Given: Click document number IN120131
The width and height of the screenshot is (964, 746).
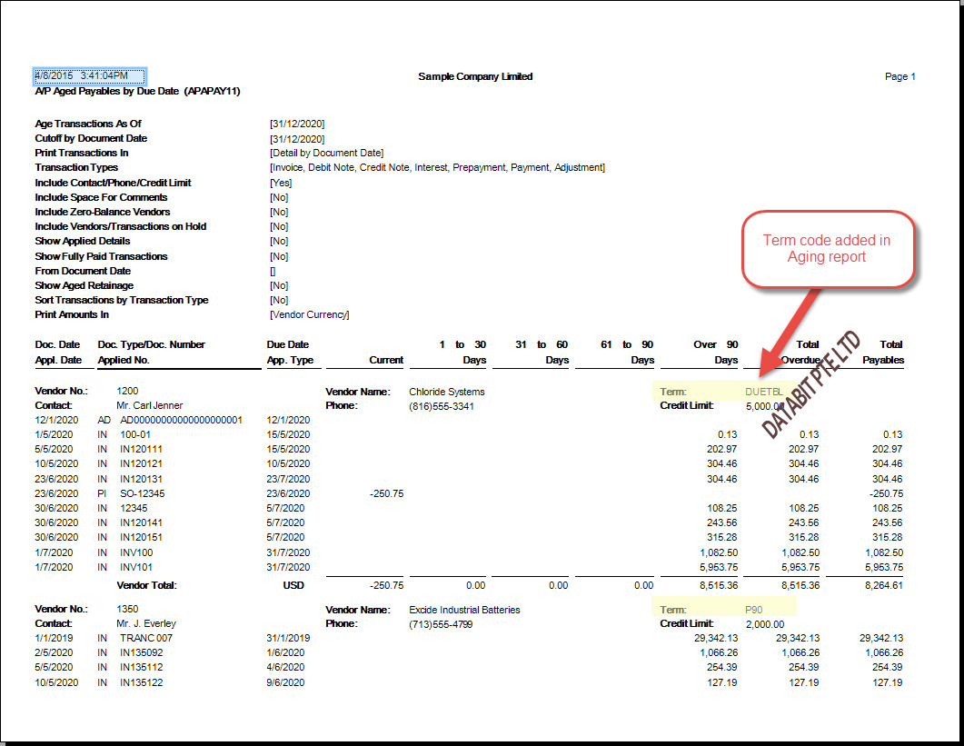Looking at the screenshot, I should [x=142, y=479].
